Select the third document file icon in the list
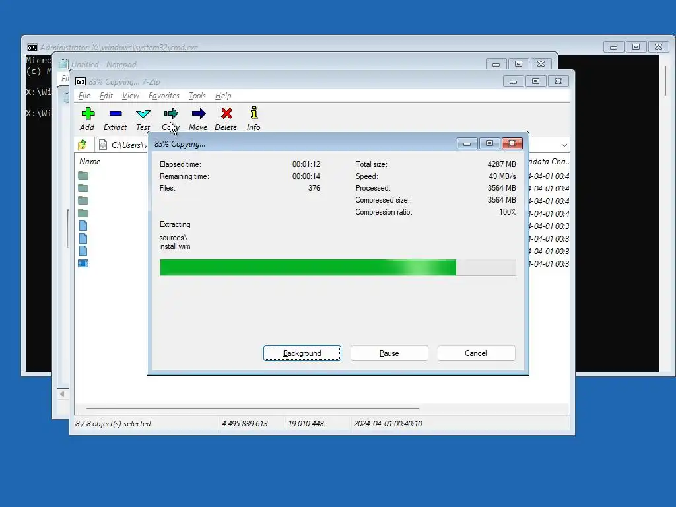Viewport: 676px width, 507px height. pos(83,250)
